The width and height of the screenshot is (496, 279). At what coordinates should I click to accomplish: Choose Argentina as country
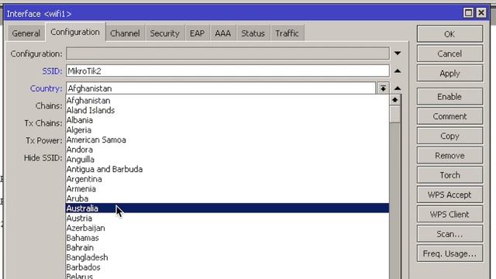(227, 179)
